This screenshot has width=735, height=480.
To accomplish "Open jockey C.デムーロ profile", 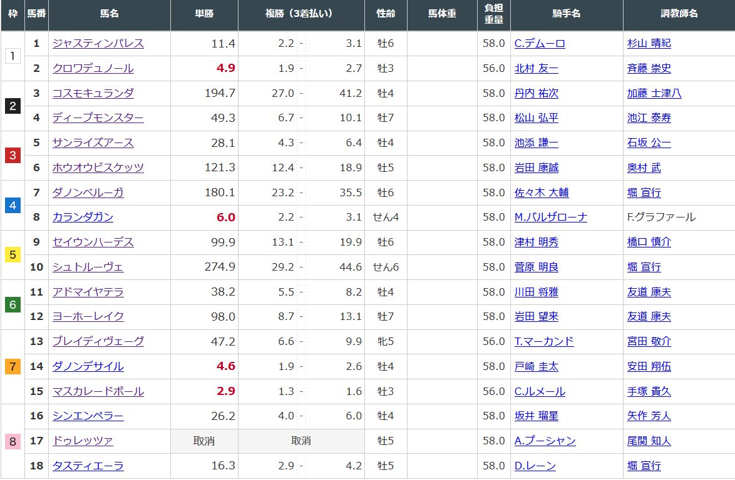I will coord(539,43).
